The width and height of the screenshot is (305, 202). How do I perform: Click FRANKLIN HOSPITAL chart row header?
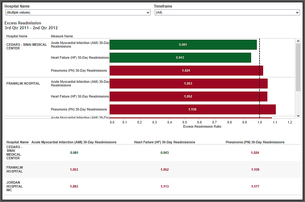pos(23,83)
